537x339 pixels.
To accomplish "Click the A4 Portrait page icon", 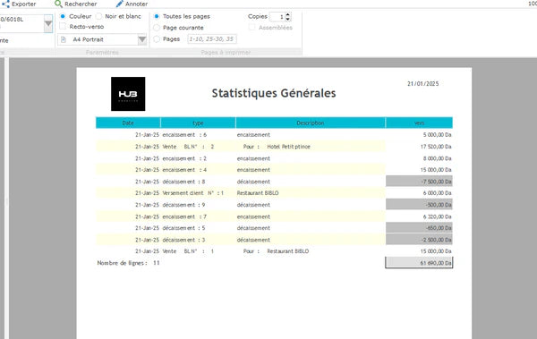I will pos(64,39).
